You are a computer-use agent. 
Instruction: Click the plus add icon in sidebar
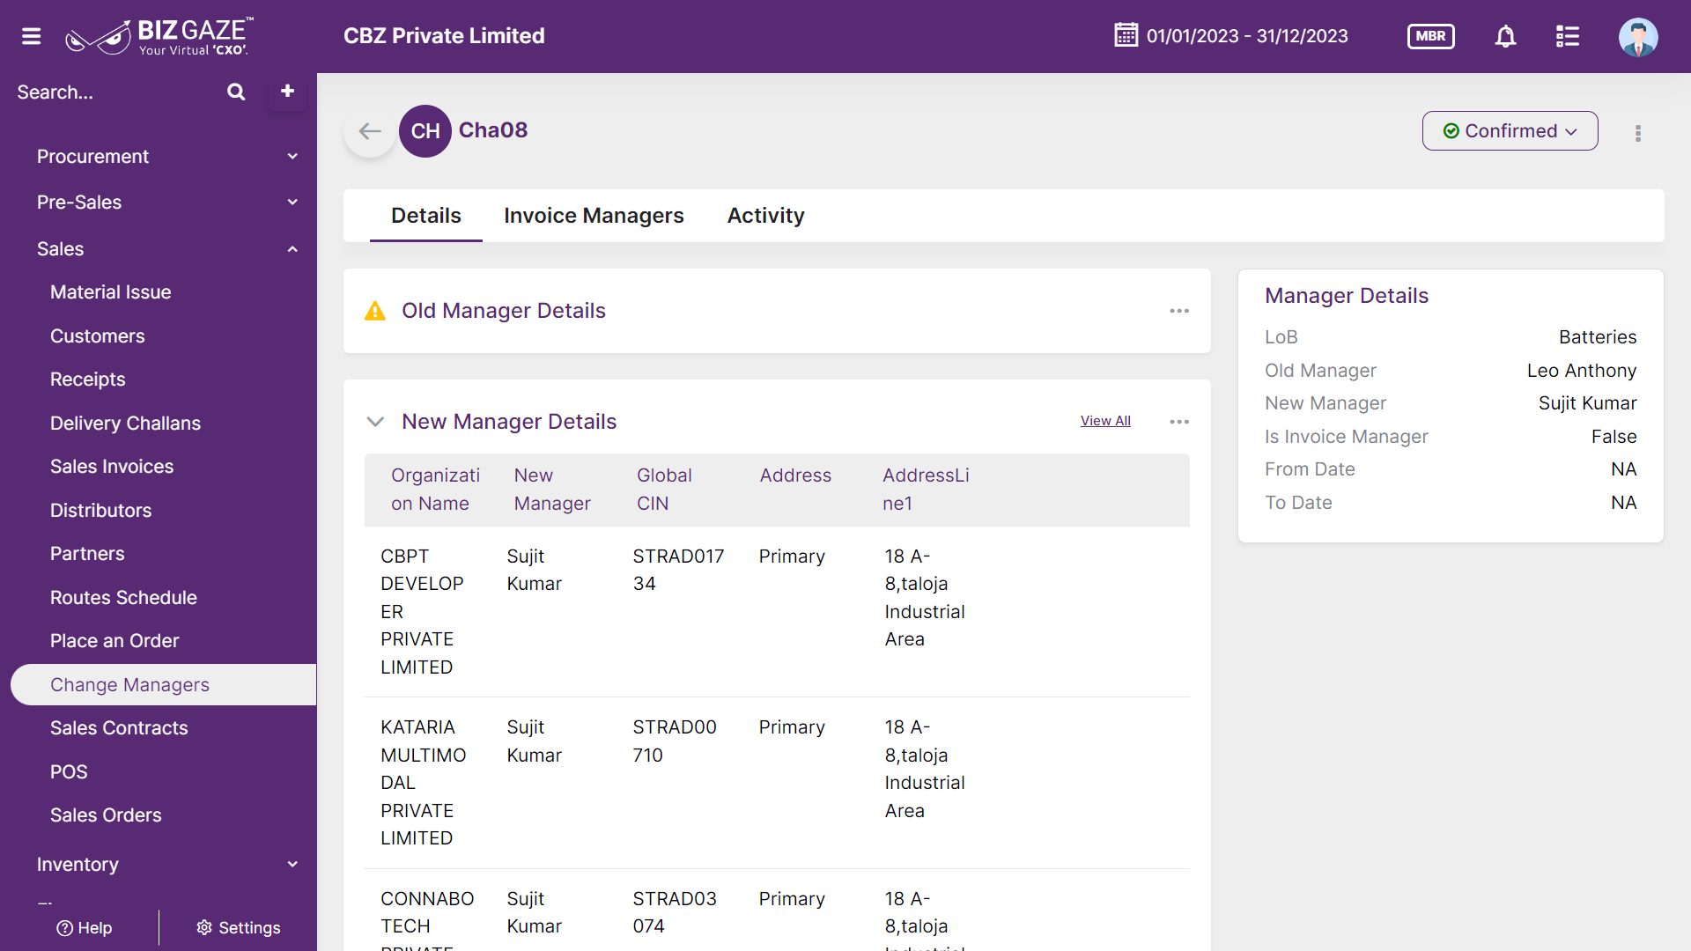(287, 92)
